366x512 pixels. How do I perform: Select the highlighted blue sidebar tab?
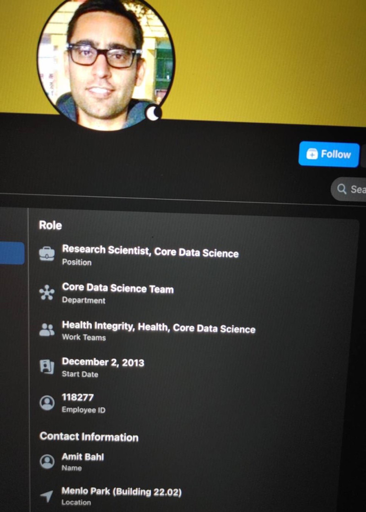[x=12, y=253]
